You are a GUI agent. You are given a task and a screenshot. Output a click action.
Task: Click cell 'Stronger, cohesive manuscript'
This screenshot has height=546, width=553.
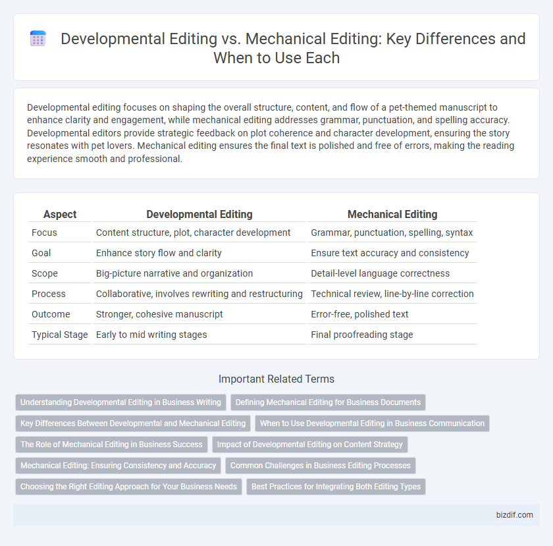coord(199,314)
